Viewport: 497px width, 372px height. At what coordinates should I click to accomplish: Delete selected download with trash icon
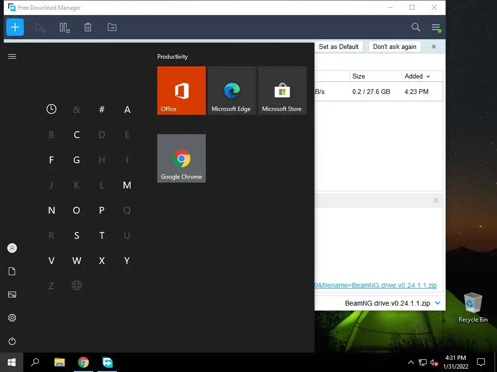pyautogui.click(x=88, y=28)
